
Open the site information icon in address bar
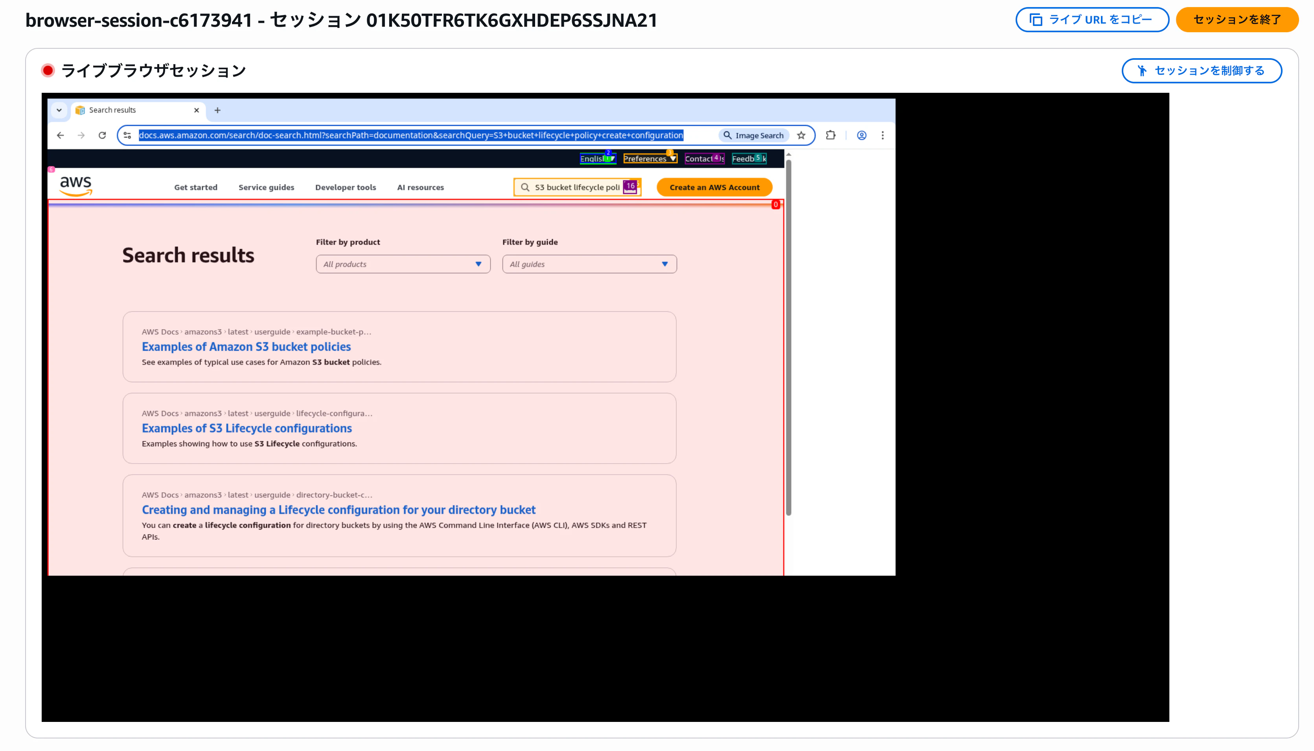[127, 136]
